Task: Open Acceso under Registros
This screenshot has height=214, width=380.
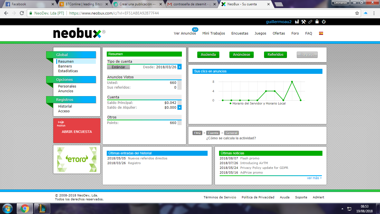Action: (x=64, y=111)
